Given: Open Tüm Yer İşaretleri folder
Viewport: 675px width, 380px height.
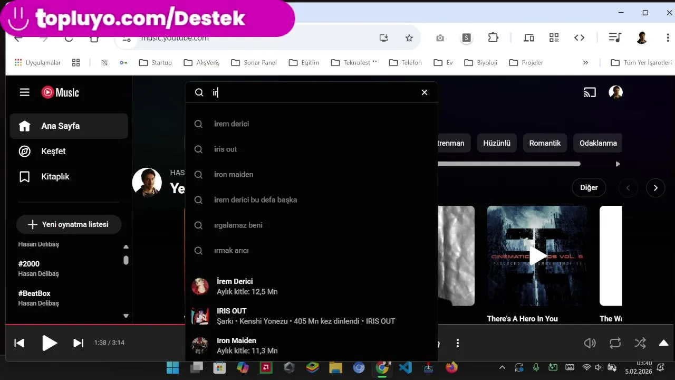Looking at the screenshot, I should pos(641,63).
